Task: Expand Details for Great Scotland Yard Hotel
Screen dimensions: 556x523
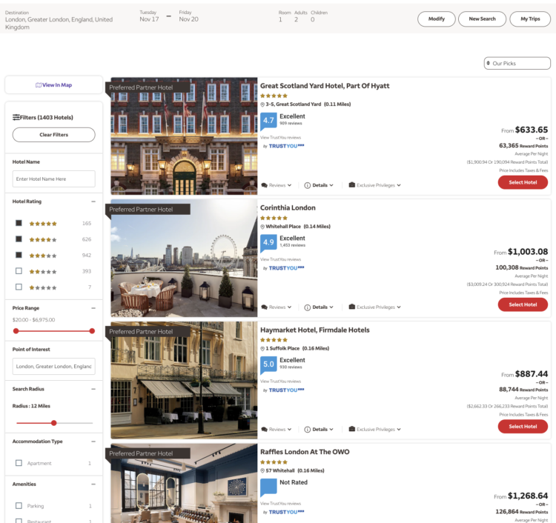Action: 319,185
